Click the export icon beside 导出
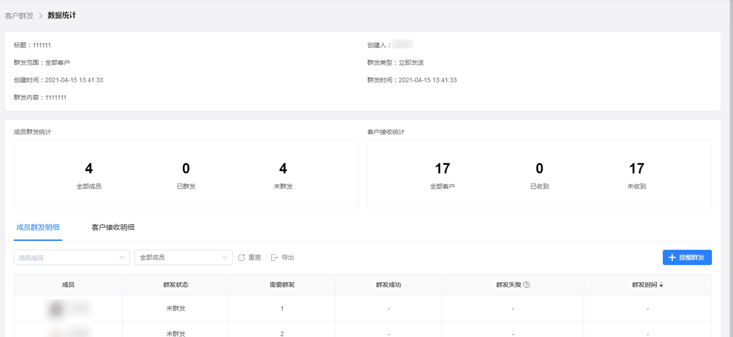The width and height of the screenshot is (733, 337). pyautogui.click(x=274, y=258)
